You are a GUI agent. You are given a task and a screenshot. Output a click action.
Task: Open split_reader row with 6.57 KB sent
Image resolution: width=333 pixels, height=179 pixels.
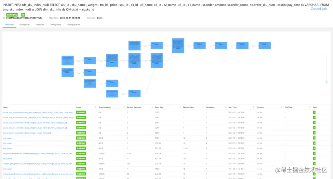[7, 159]
